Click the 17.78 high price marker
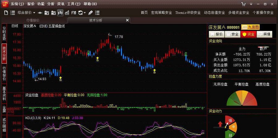The width and height of the screenshot is (278, 138). pyautogui.click(x=119, y=37)
